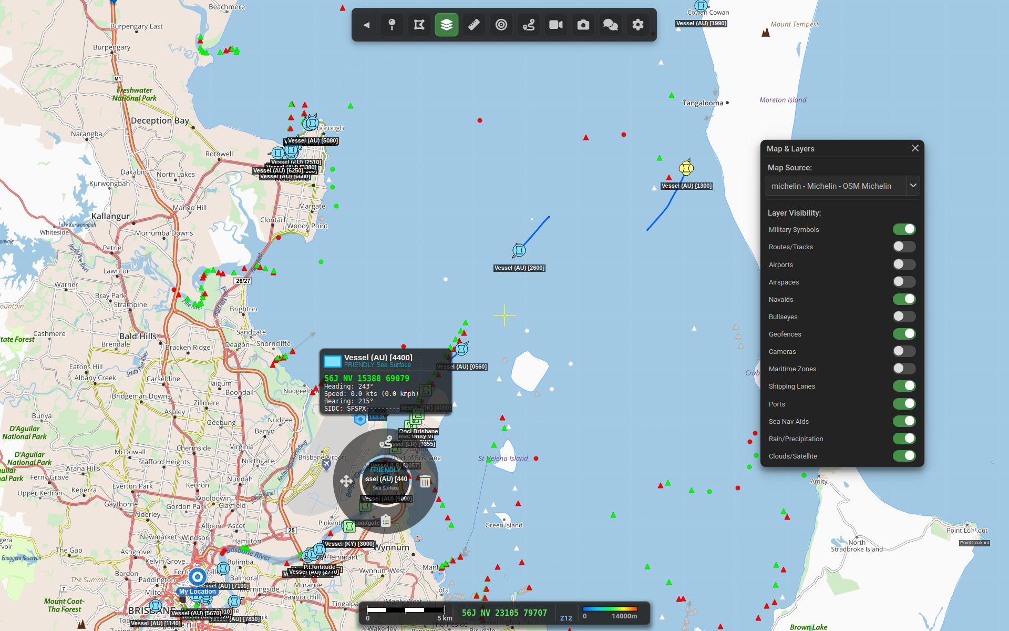Click the My Location label
This screenshot has width=1009, height=631.
(197, 592)
